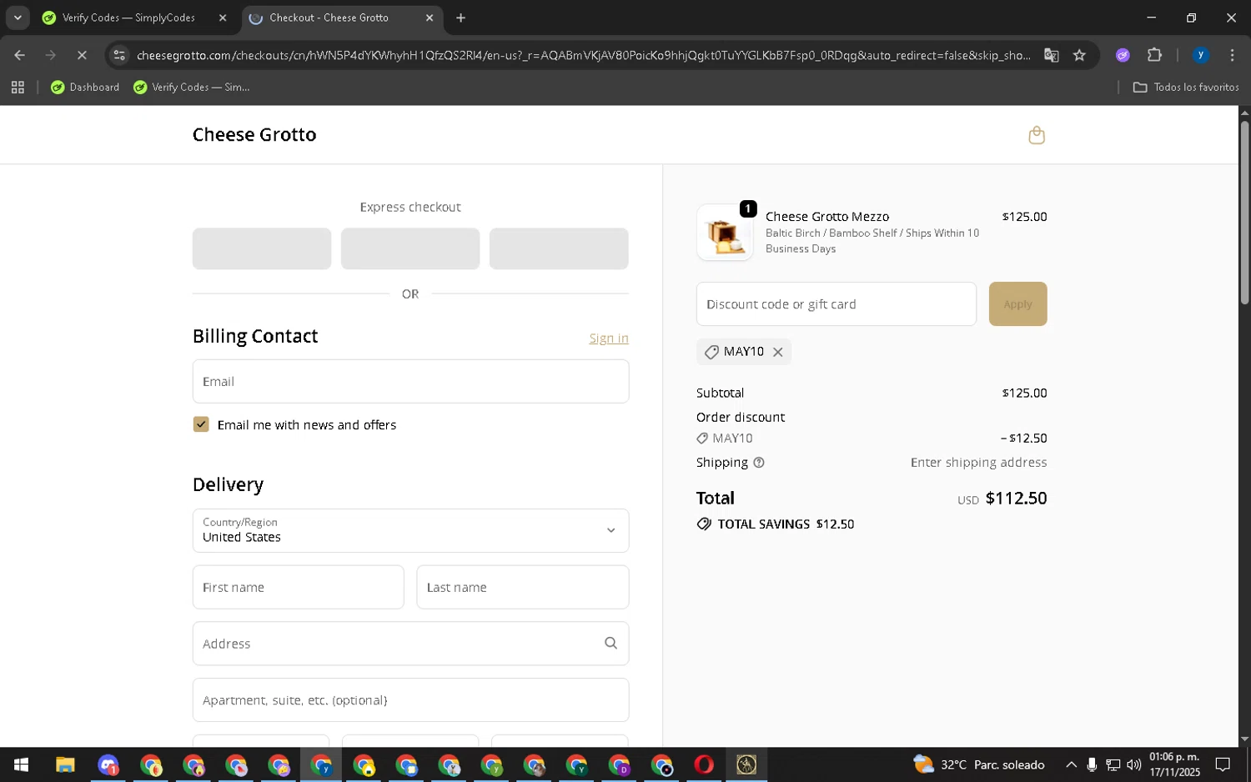Open the taskbar clock showing 01:06 p. m.
This screenshot has height=782, width=1251.
[x=1174, y=765]
